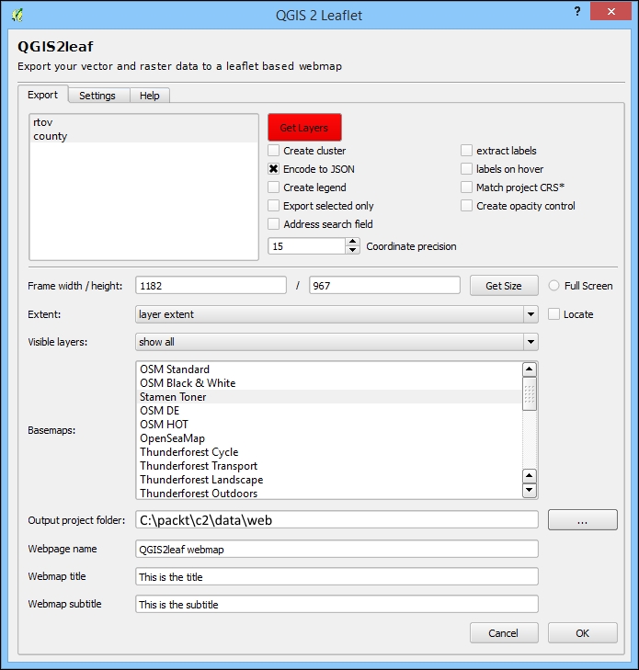Browse for output folder with ... button

(x=583, y=520)
